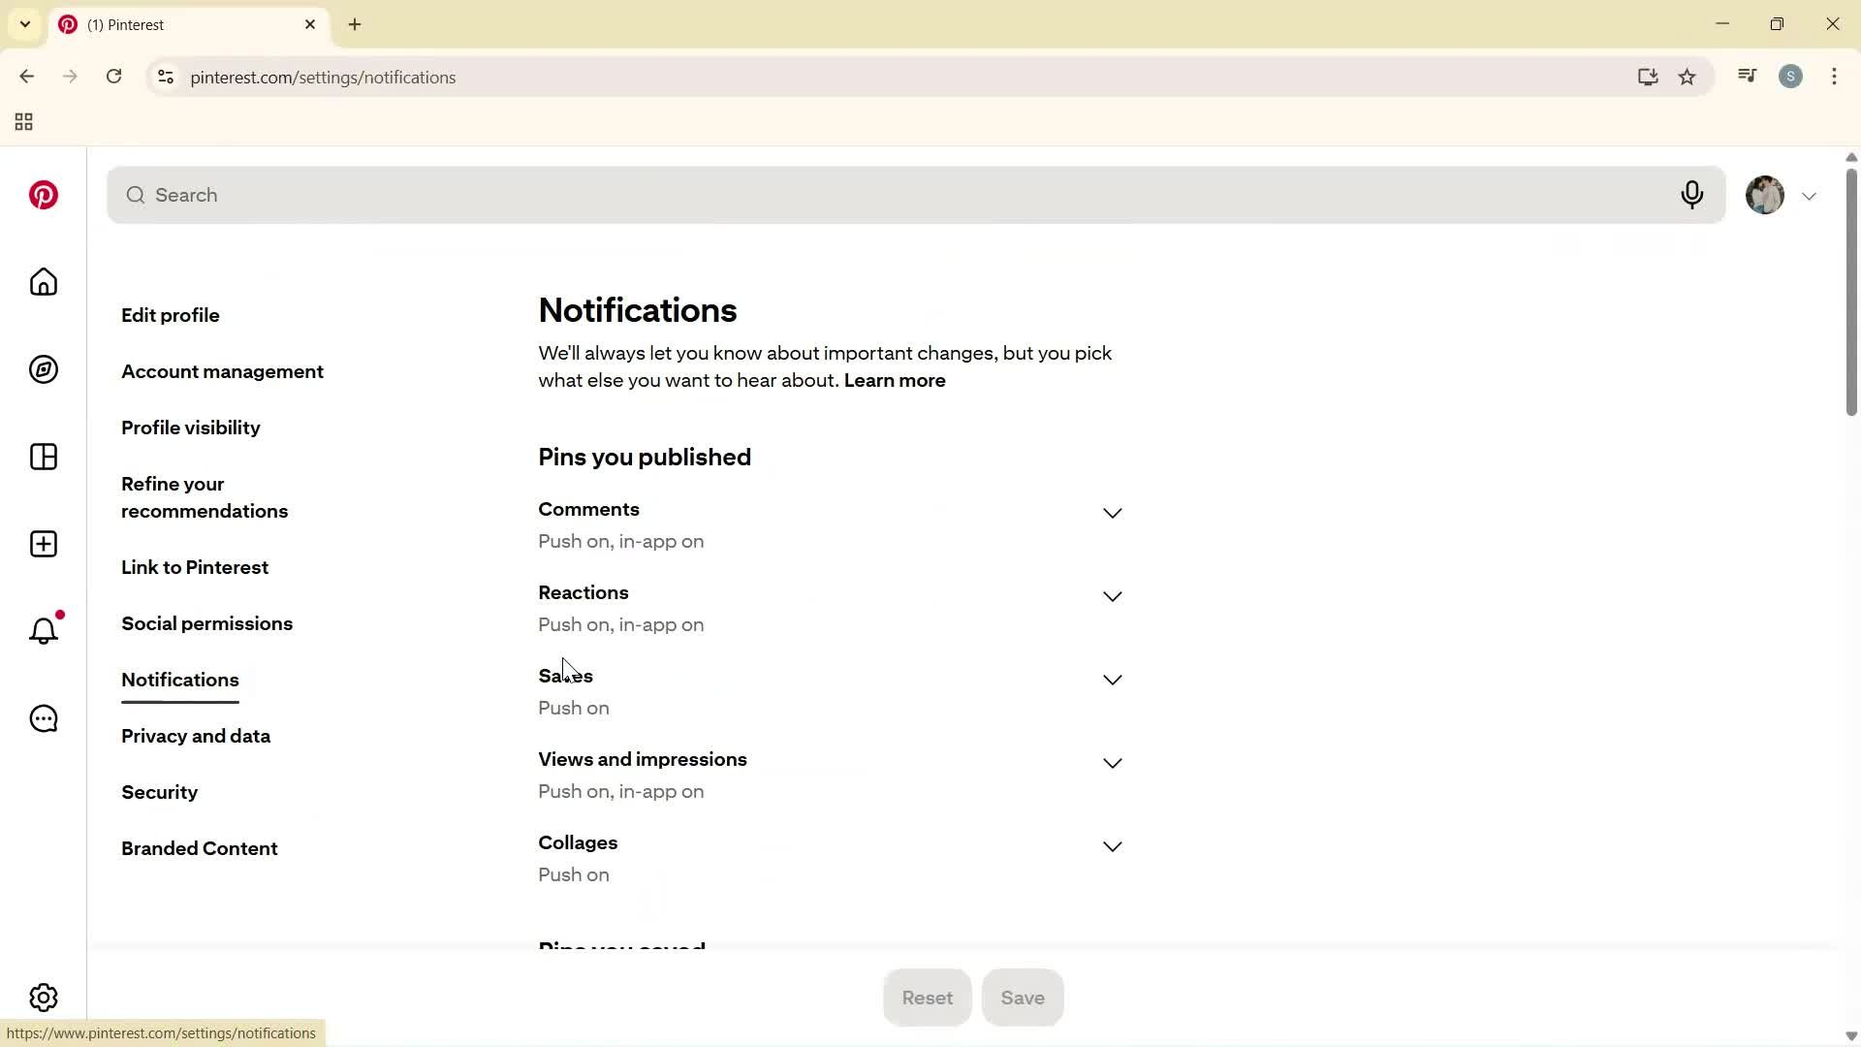
Task: Click the Create plus icon
Action: [x=43, y=544]
